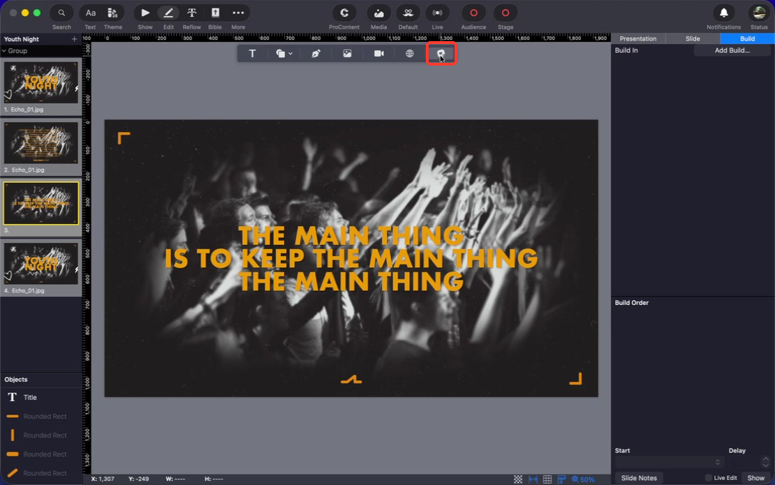The width and height of the screenshot is (775, 485).
Task: Open the Live video controls
Action: (x=437, y=13)
